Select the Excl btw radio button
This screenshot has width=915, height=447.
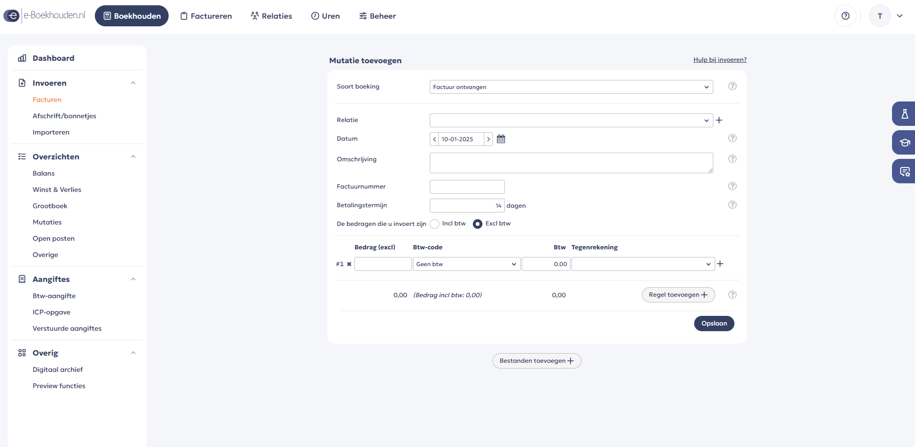[478, 224]
